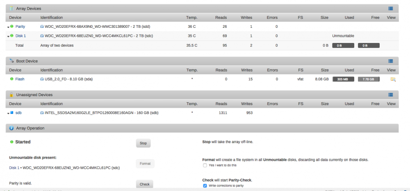Expand the sdb device dropdown arrow

(8, 114)
